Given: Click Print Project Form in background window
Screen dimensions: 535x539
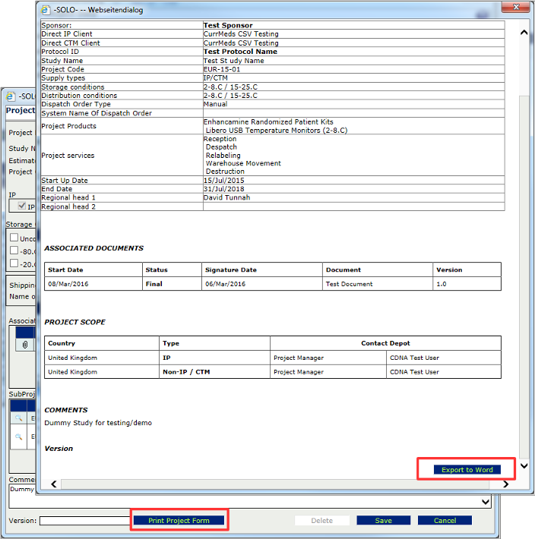Looking at the screenshot, I should coord(179,521).
